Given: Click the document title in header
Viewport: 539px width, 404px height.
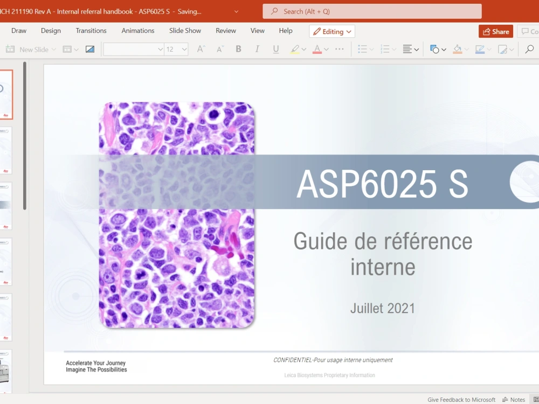Looking at the screenshot, I should pyautogui.click(x=100, y=11).
